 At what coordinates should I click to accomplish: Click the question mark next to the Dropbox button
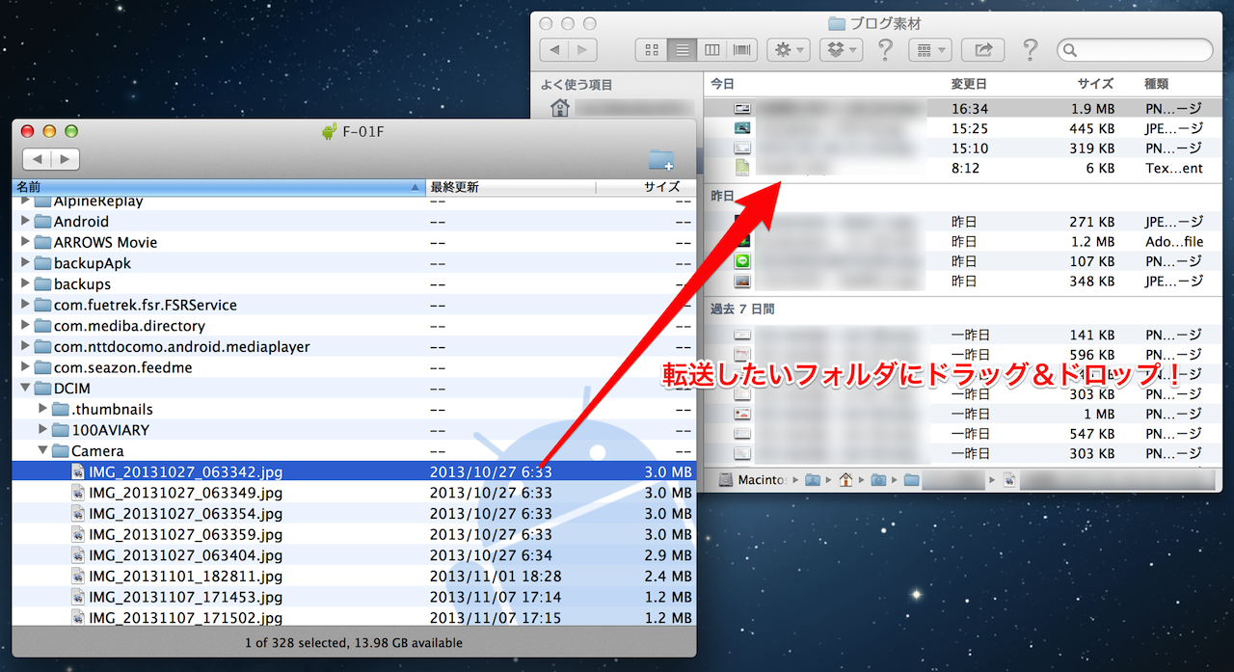coord(886,50)
